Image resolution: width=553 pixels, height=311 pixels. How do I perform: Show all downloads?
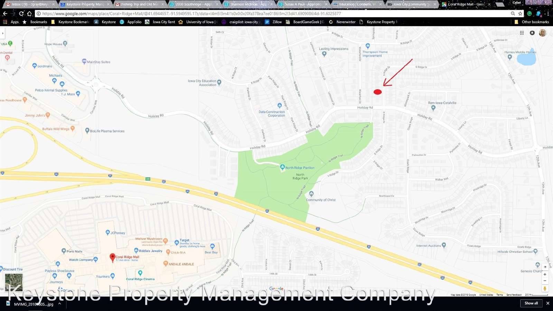coord(531,303)
